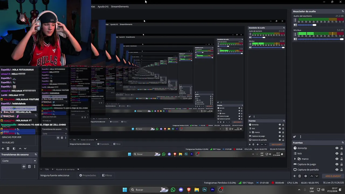The width and height of the screenshot is (345, 194).
Task: Toggle visibility of marco group in main Fuentes
Action: pyautogui.click(x=337, y=159)
